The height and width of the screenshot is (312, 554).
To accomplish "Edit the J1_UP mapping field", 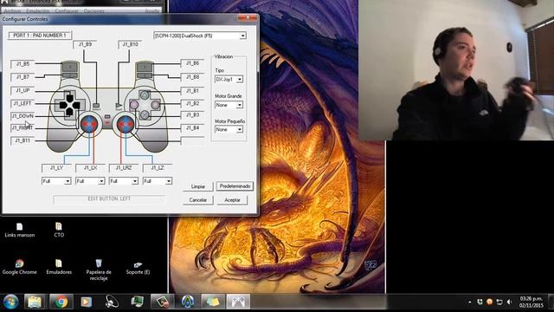I will 23,90.
